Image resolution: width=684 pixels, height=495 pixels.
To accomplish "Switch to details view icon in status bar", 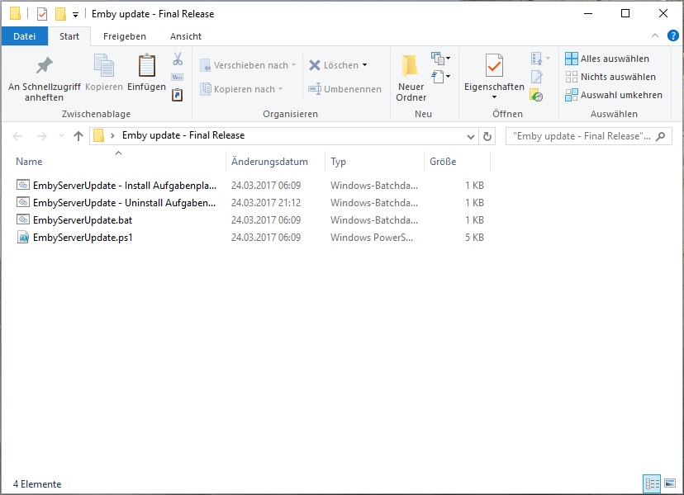I will [x=652, y=483].
